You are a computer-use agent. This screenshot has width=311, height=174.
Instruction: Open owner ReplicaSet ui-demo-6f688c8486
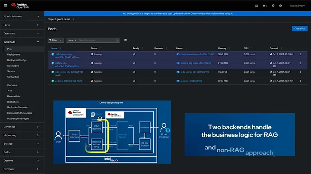(191, 81)
